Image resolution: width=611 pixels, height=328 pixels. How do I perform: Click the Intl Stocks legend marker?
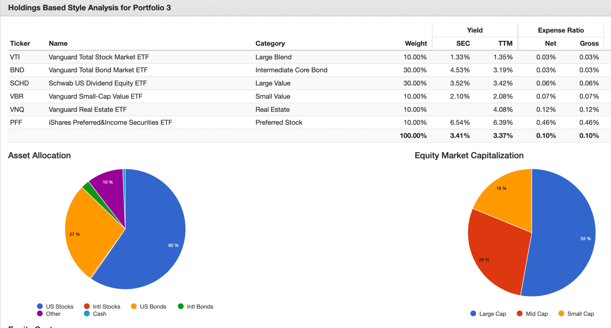pos(87,306)
